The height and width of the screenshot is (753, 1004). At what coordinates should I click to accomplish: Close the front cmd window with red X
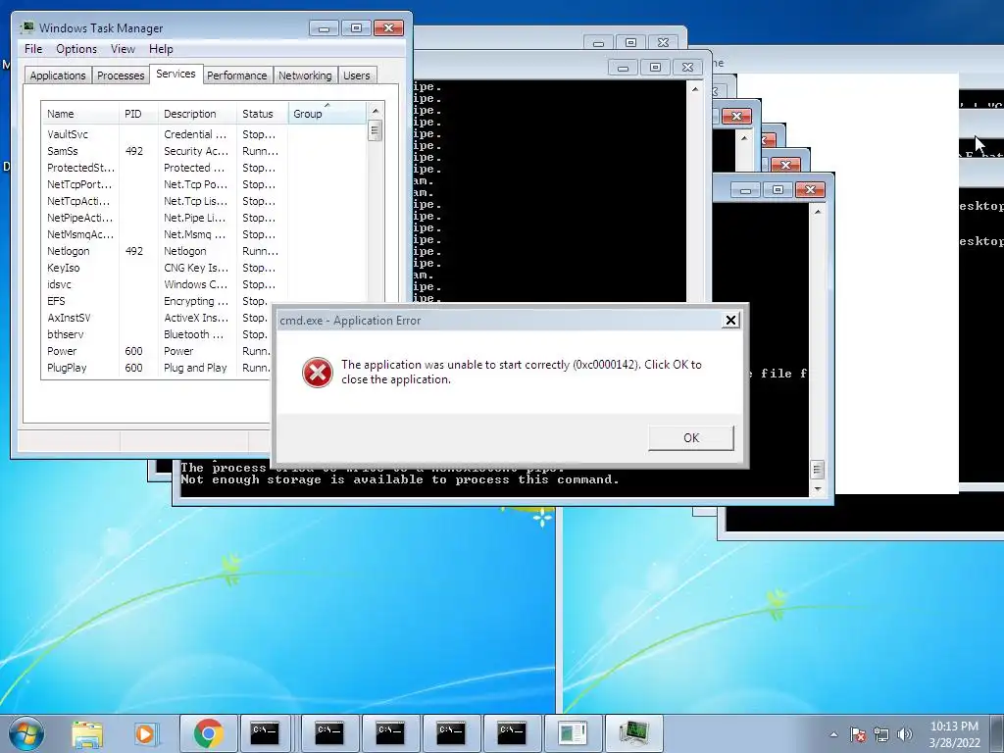coord(810,189)
